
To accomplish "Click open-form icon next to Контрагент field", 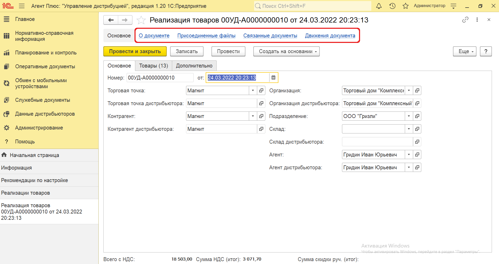I will click(x=261, y=116).
